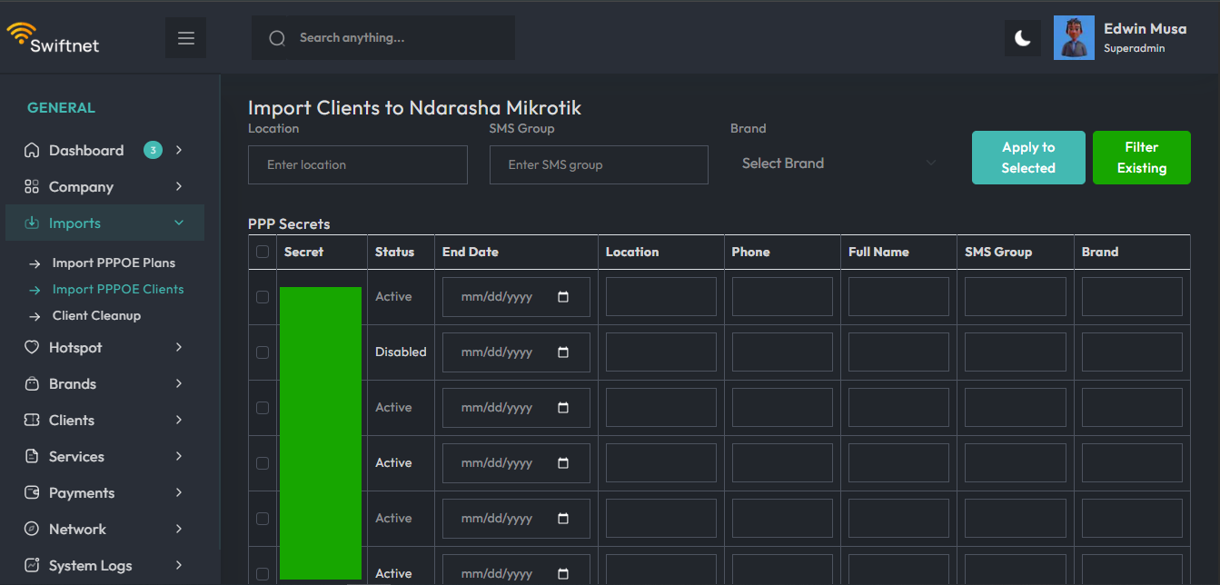The width and height of the screenshot is (1220, 585).
Task: Open Import PPPOE Plans page
Action: click(114, 263)
